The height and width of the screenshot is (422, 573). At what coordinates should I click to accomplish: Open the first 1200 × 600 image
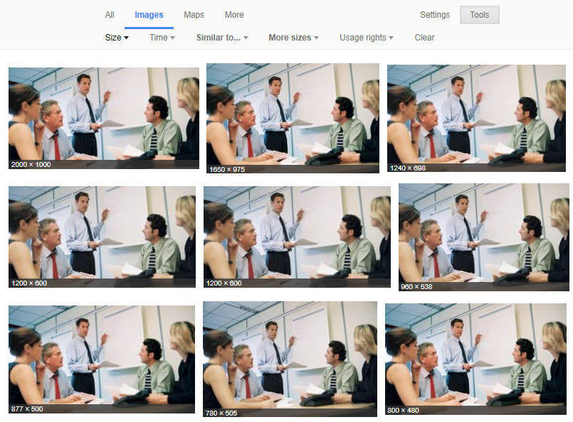(102, 237)
